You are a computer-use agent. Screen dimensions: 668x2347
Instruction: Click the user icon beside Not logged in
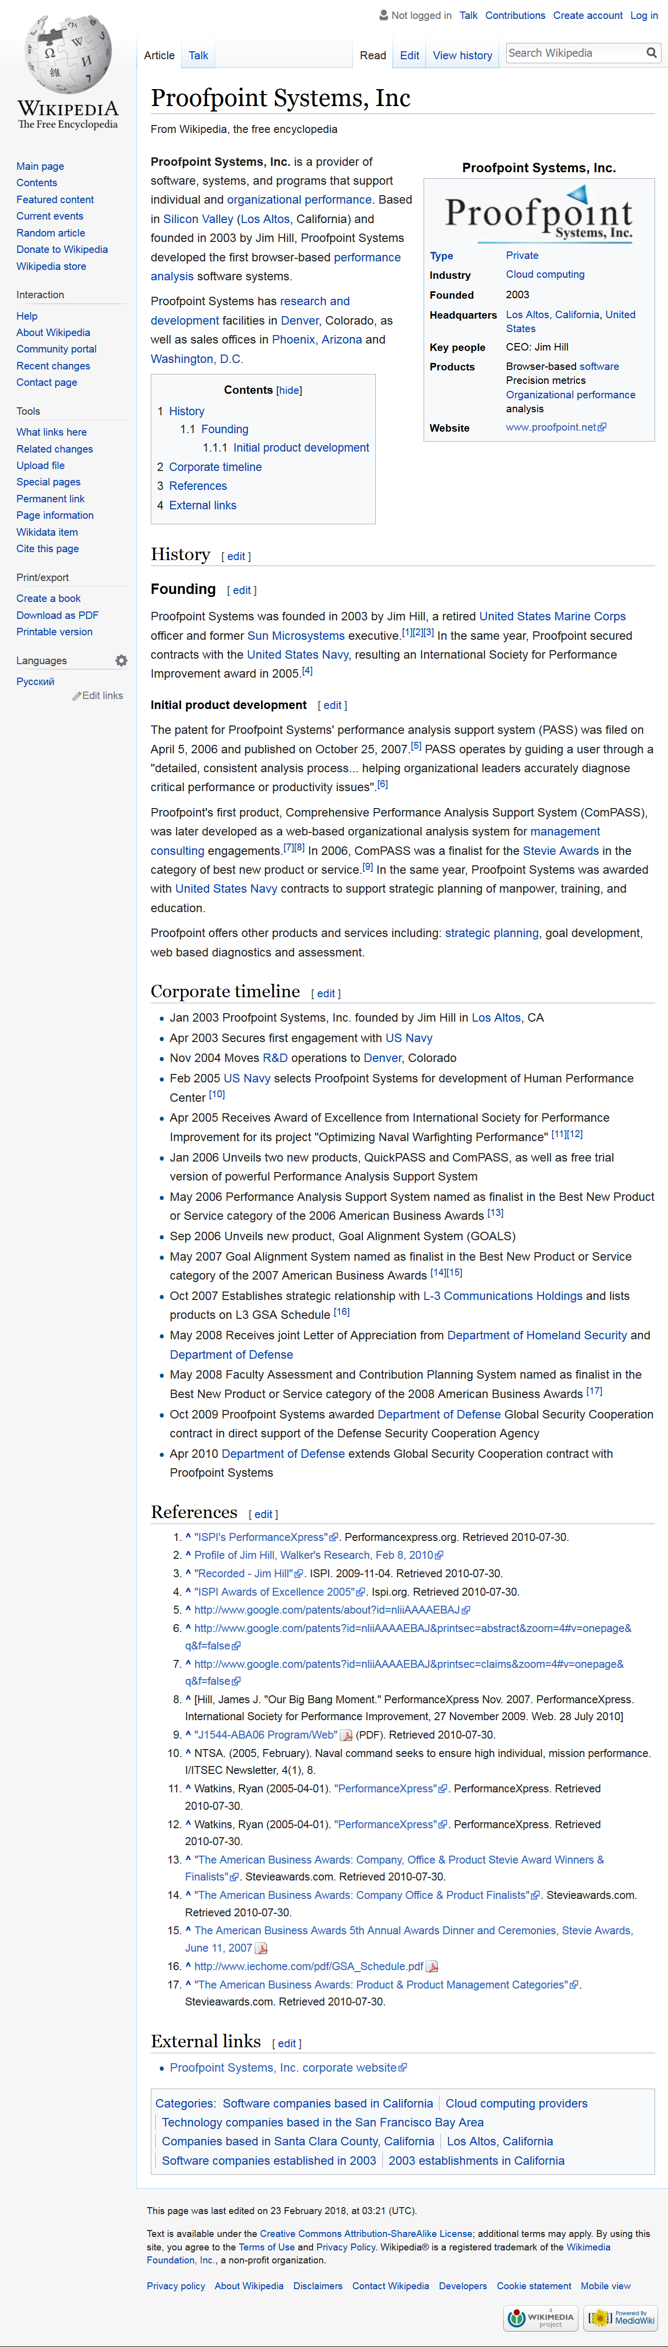(383, 15)
